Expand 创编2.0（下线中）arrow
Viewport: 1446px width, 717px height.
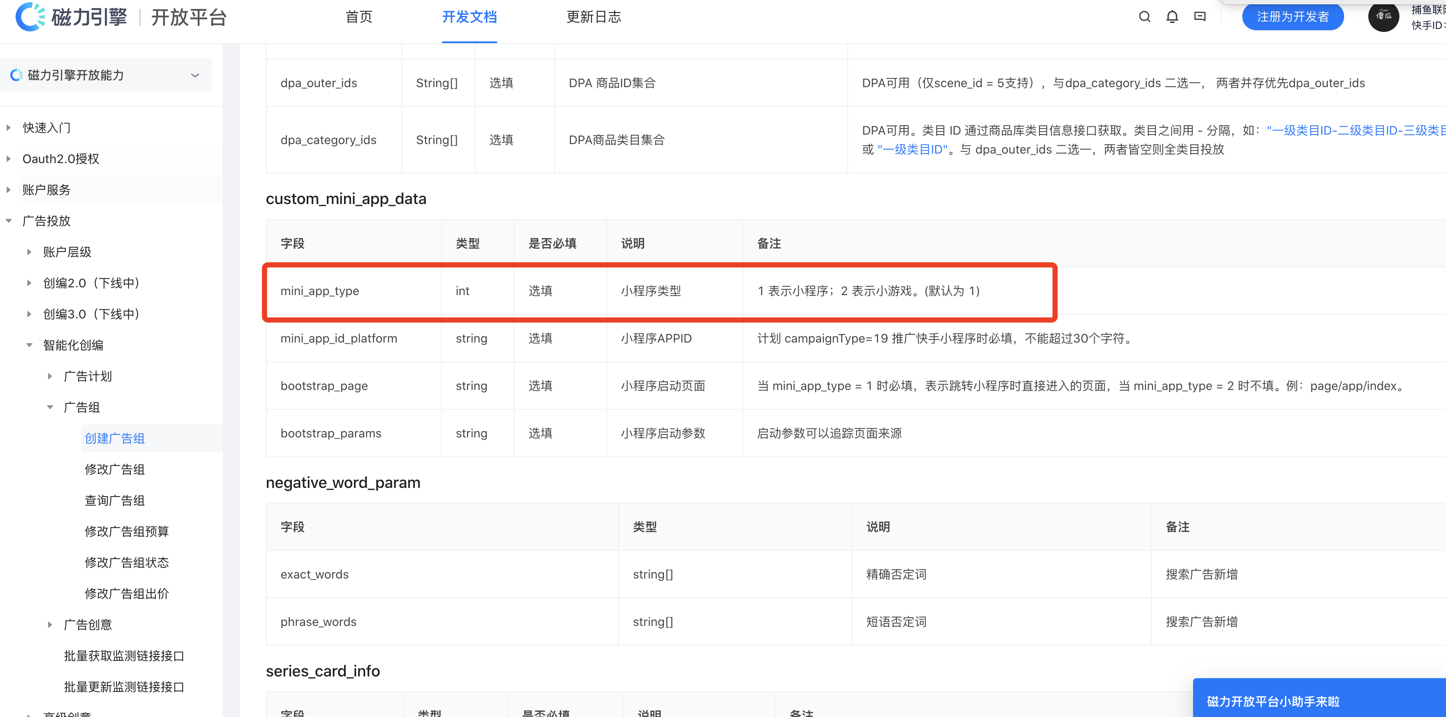29,283
